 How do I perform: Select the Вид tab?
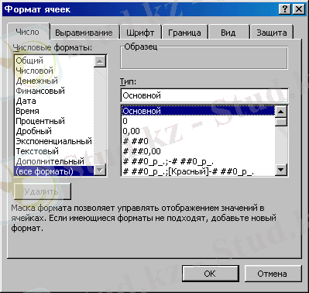click(x=228, y=33)
